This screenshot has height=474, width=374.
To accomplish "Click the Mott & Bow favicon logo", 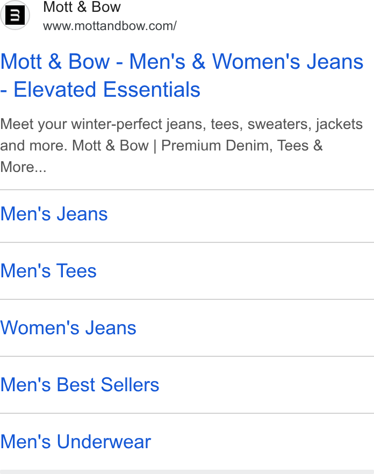I will [15, 15].
